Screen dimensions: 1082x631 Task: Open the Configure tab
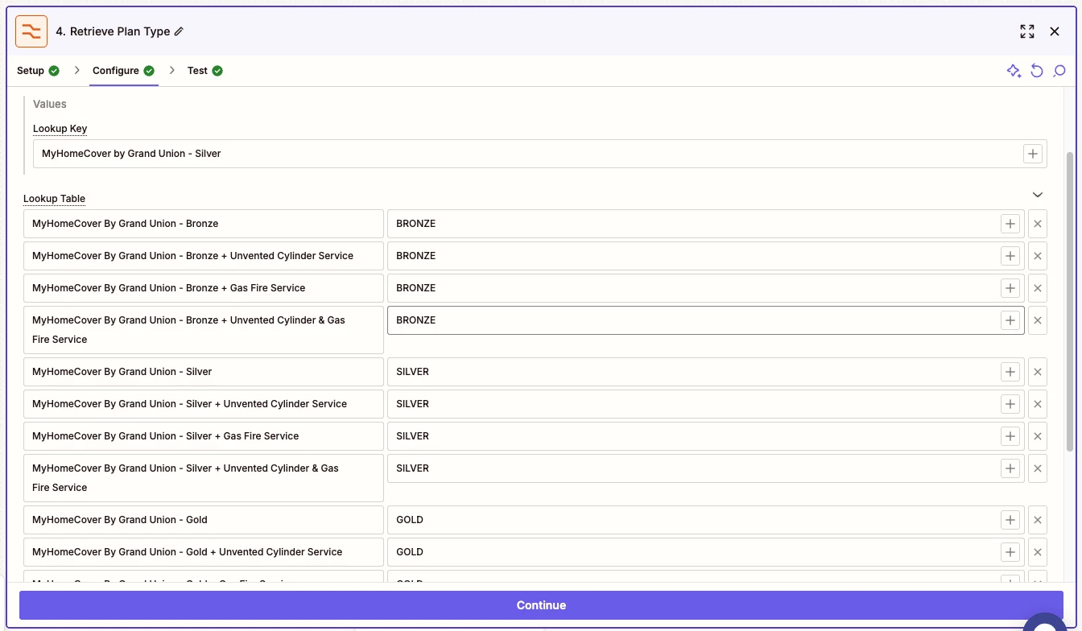123,71
